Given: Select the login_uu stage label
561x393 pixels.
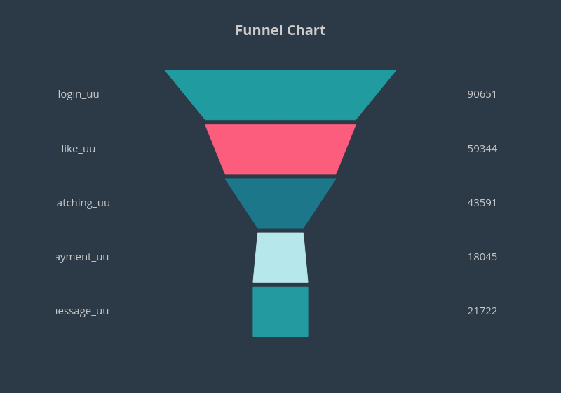Looking at the screenshot, I should click(x=79, y=94).
